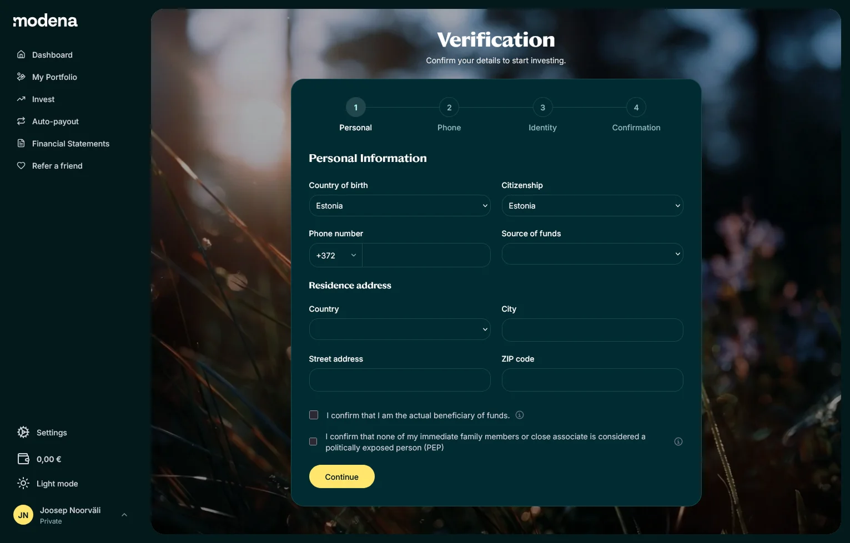Click the yellow Continue button
850x543 pixels.
coord(342,476)
